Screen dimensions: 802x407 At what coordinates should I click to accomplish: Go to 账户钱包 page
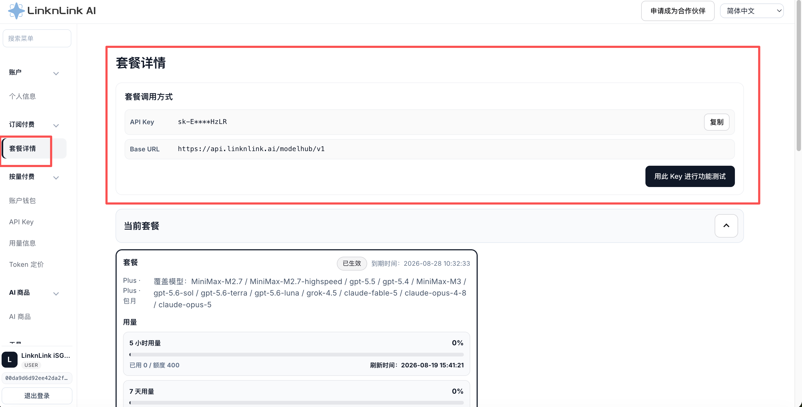click(22, 201)
